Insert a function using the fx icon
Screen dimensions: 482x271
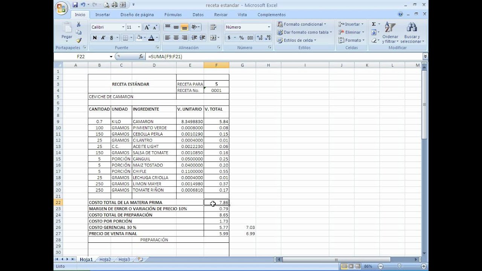coord(141,56)
